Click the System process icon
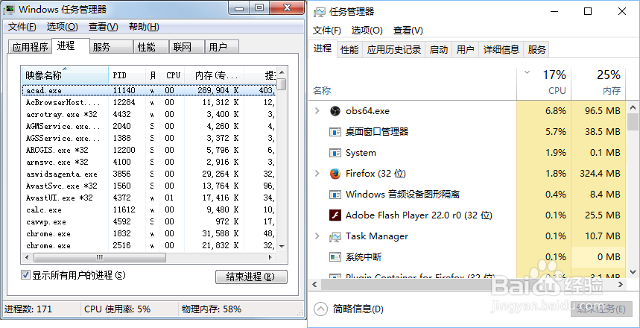Viewport: 640px width, 328px height. (x=335, y=153)
